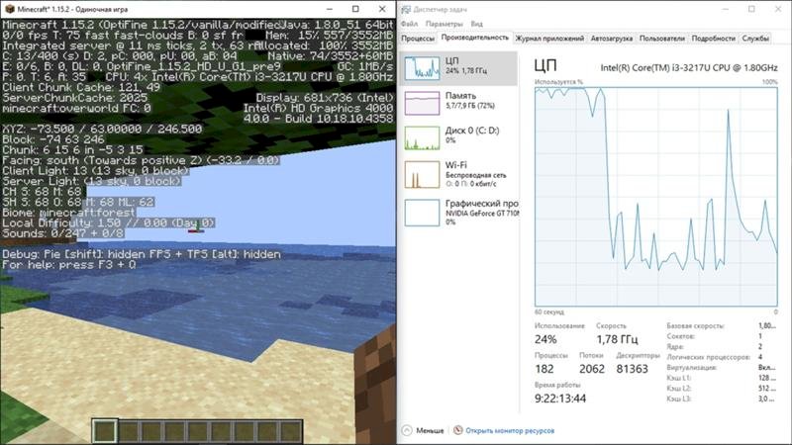Switch to the Службы tab
Image resolution: width=792 pixels, height=445 pixels.
point(755,39)
